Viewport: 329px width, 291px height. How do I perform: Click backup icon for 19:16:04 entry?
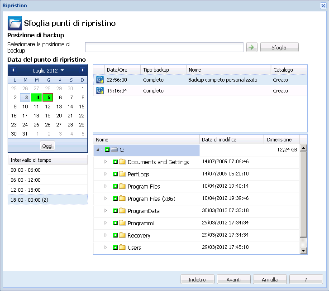100,91
